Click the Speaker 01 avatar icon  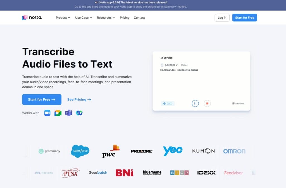(x=162, y=65)
